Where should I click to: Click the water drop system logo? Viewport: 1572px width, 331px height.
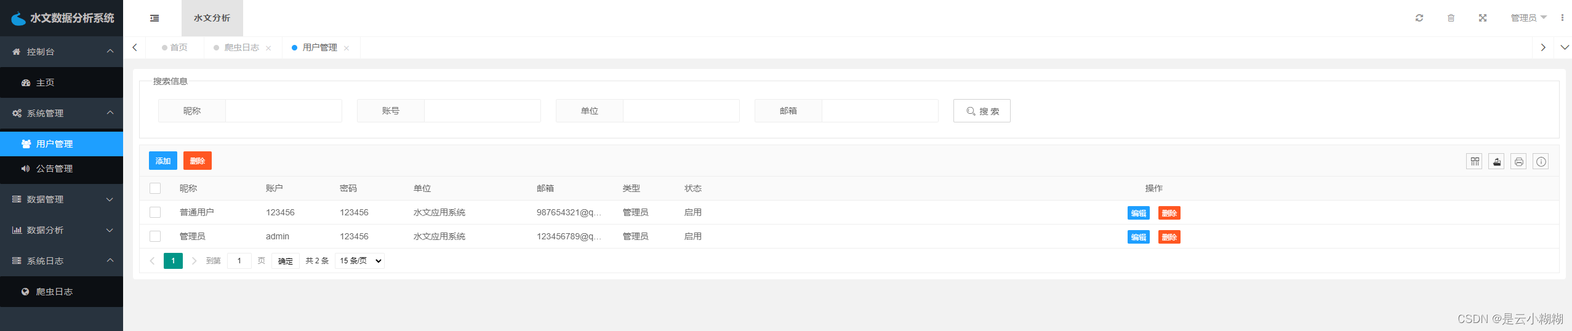[18, 19]
